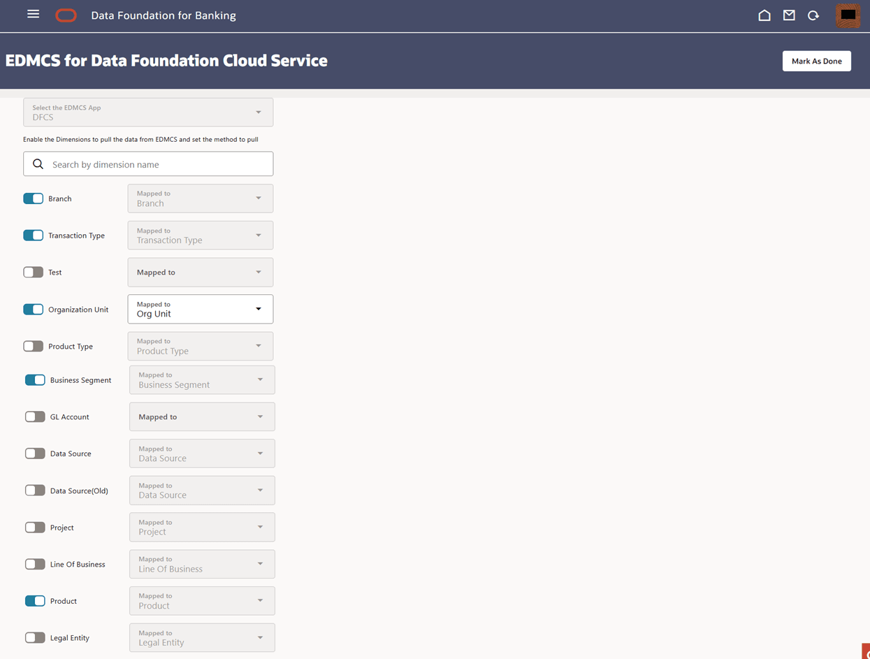Click the Organization Unit label
This screenshot has width=870, height=659.
point(78,310)
